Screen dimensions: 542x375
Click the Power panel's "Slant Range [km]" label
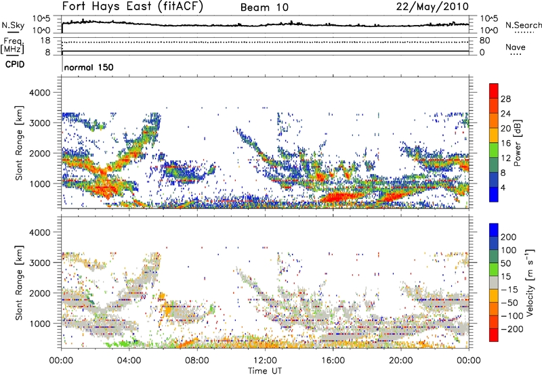click(x=19, y=143)
